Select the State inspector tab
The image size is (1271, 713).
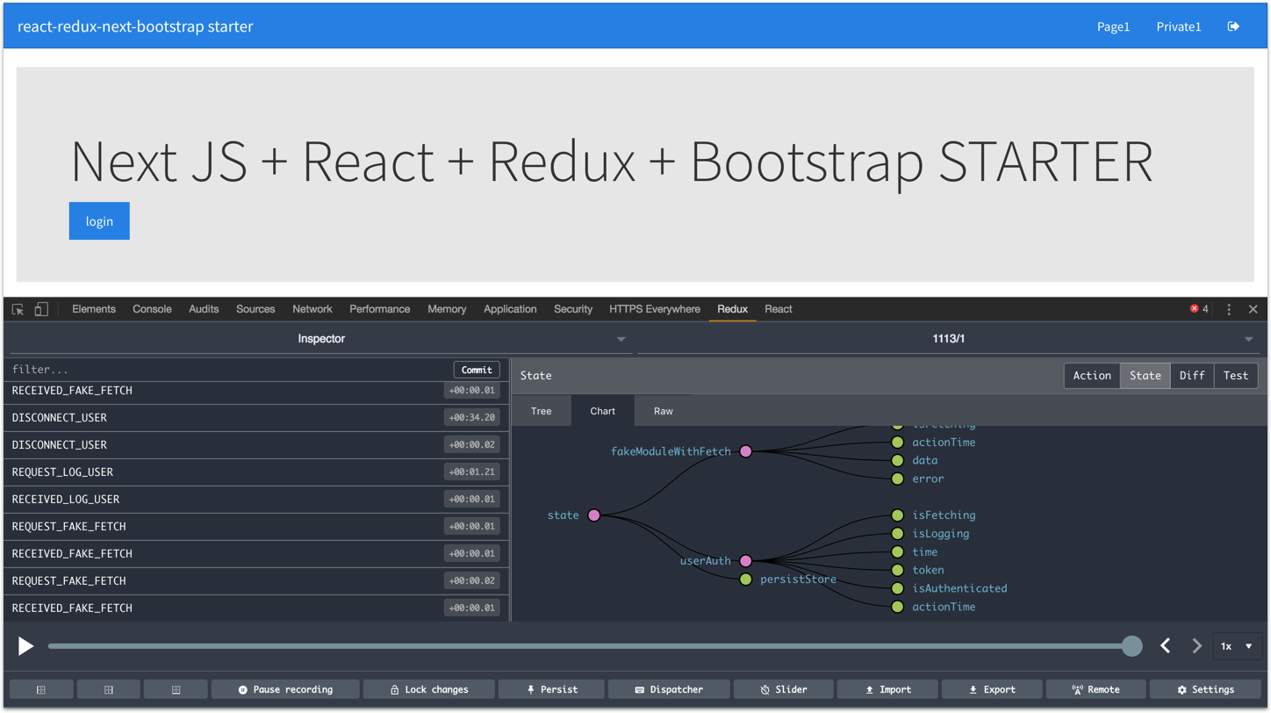[x=1145, y=376]
